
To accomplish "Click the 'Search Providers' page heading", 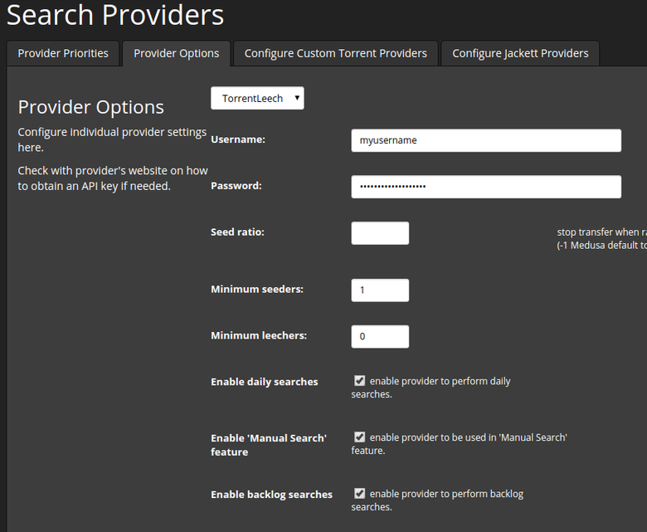I will [115, 15].
